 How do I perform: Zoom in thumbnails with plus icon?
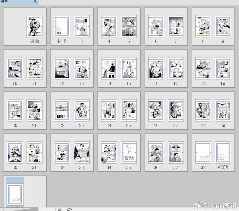click(51, 210)
